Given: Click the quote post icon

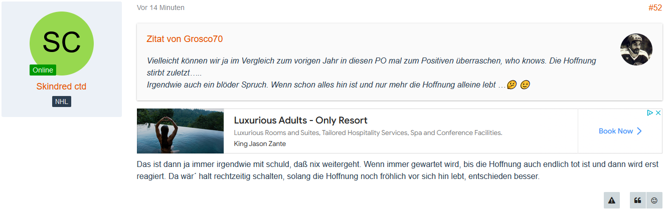Looking at the screenshot, I should point(638,200).
